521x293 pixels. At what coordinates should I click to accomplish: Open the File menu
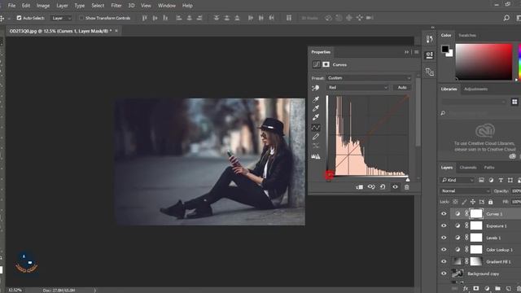point(11,6)
